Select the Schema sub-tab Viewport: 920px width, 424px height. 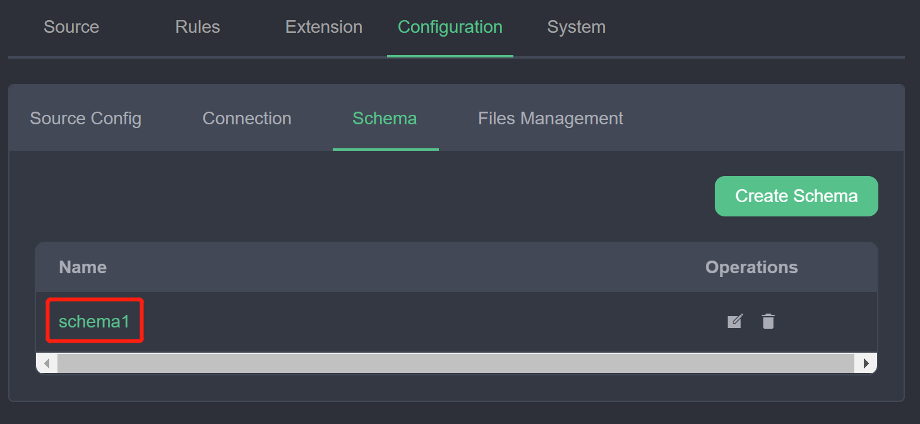(x=385, y=119)
